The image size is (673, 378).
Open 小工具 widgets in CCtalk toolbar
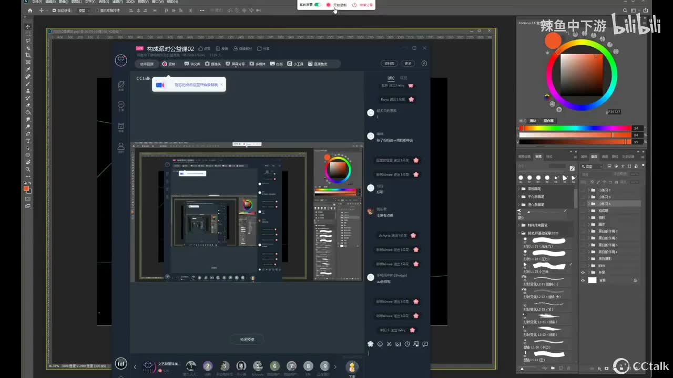tap(295, 64)
